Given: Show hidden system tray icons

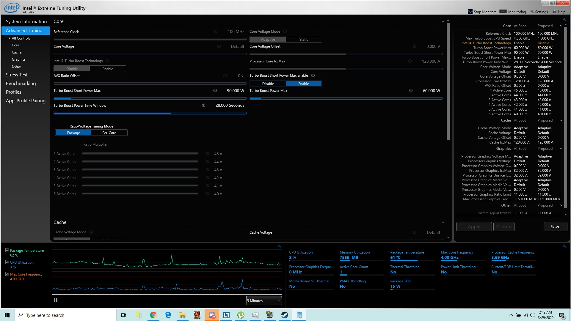Looking at the screenshot, I should coord(511,315).
